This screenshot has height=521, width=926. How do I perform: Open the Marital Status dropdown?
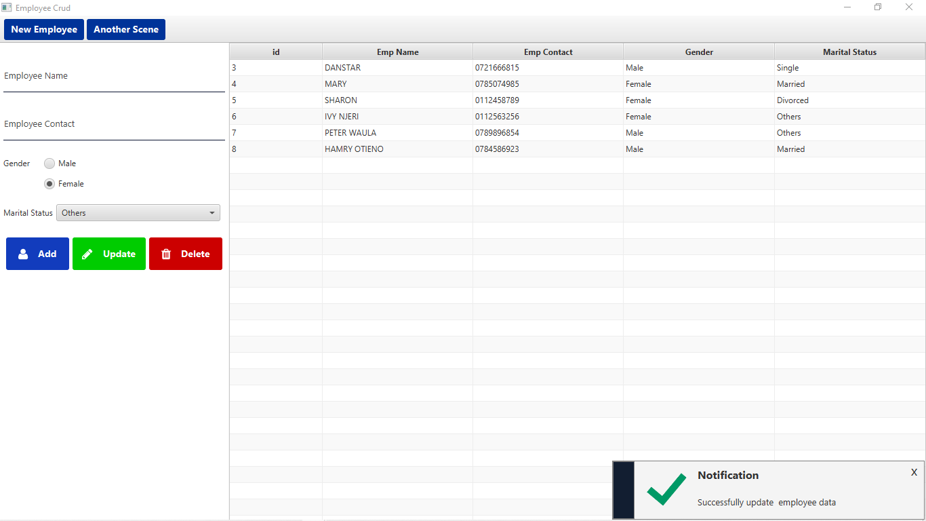(138, 213)
